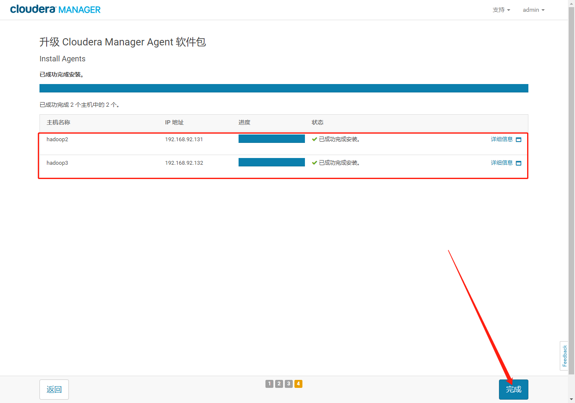This screenshot has height=403, width=575.
Task: Select IP address 192.168.92.132
Action: pos(184,163)
